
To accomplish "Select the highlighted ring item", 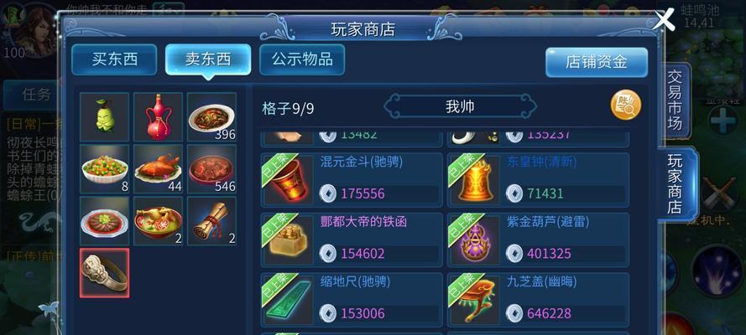I will click(104, 273).
